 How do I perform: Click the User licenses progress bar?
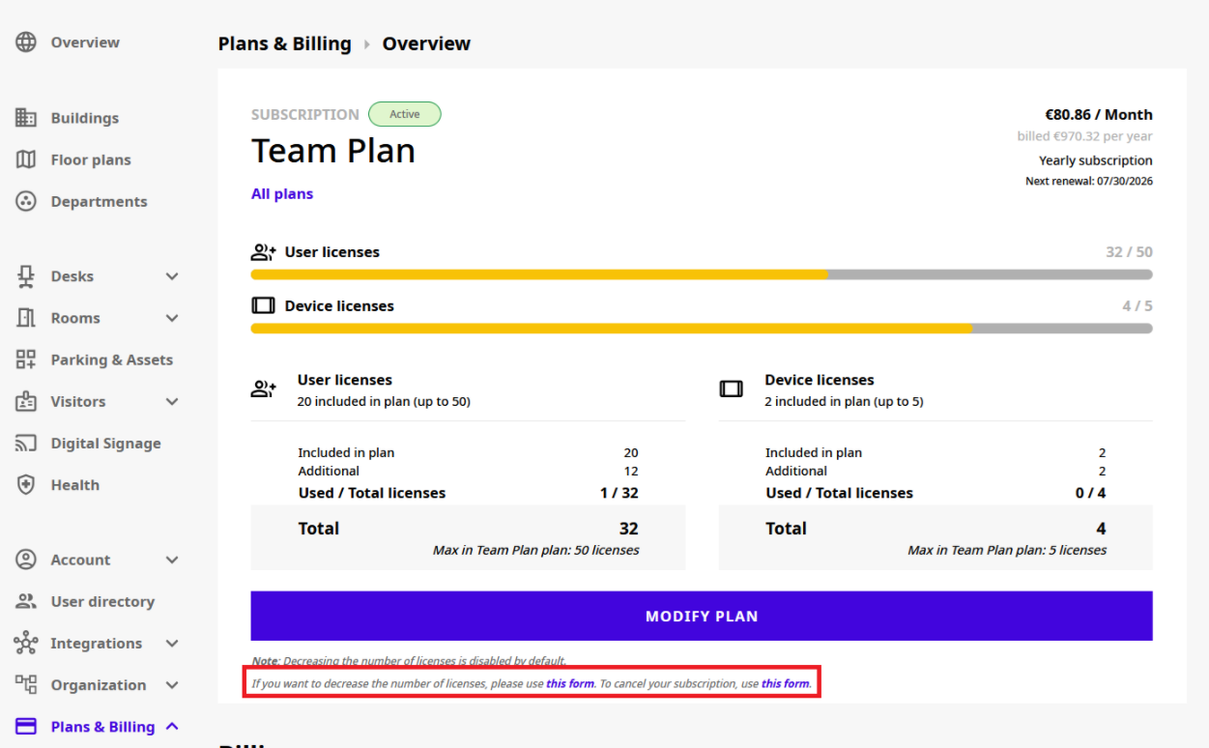702,274
